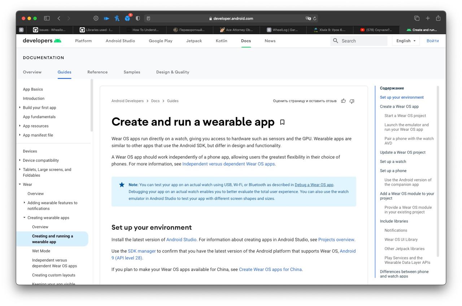This screenshot has width=462, height=306.
Task: Expand Build your first app section
Action: (x=19, y=107)
